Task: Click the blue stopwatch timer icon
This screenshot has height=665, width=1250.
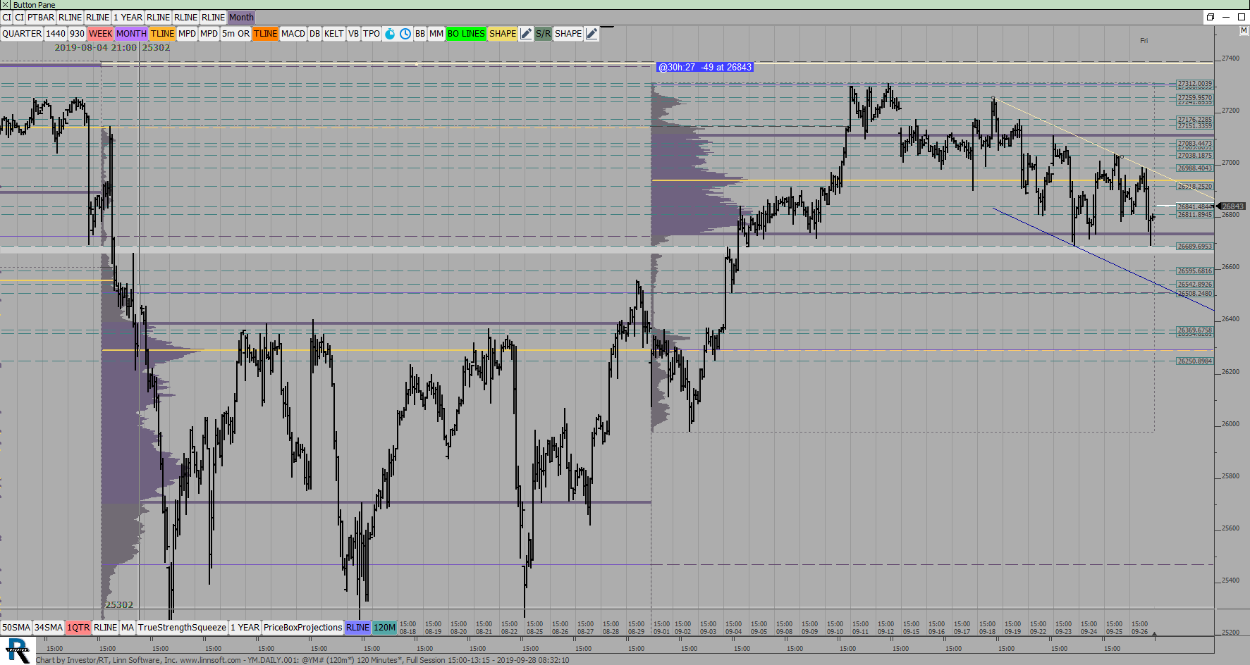Action: pyautogui.click(x=390, y=34)
